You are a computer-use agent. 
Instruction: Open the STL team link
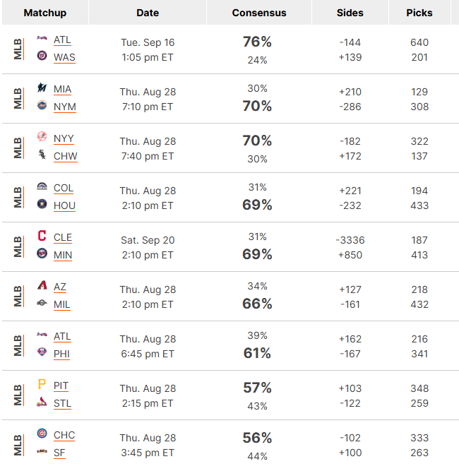pos(62,403)
